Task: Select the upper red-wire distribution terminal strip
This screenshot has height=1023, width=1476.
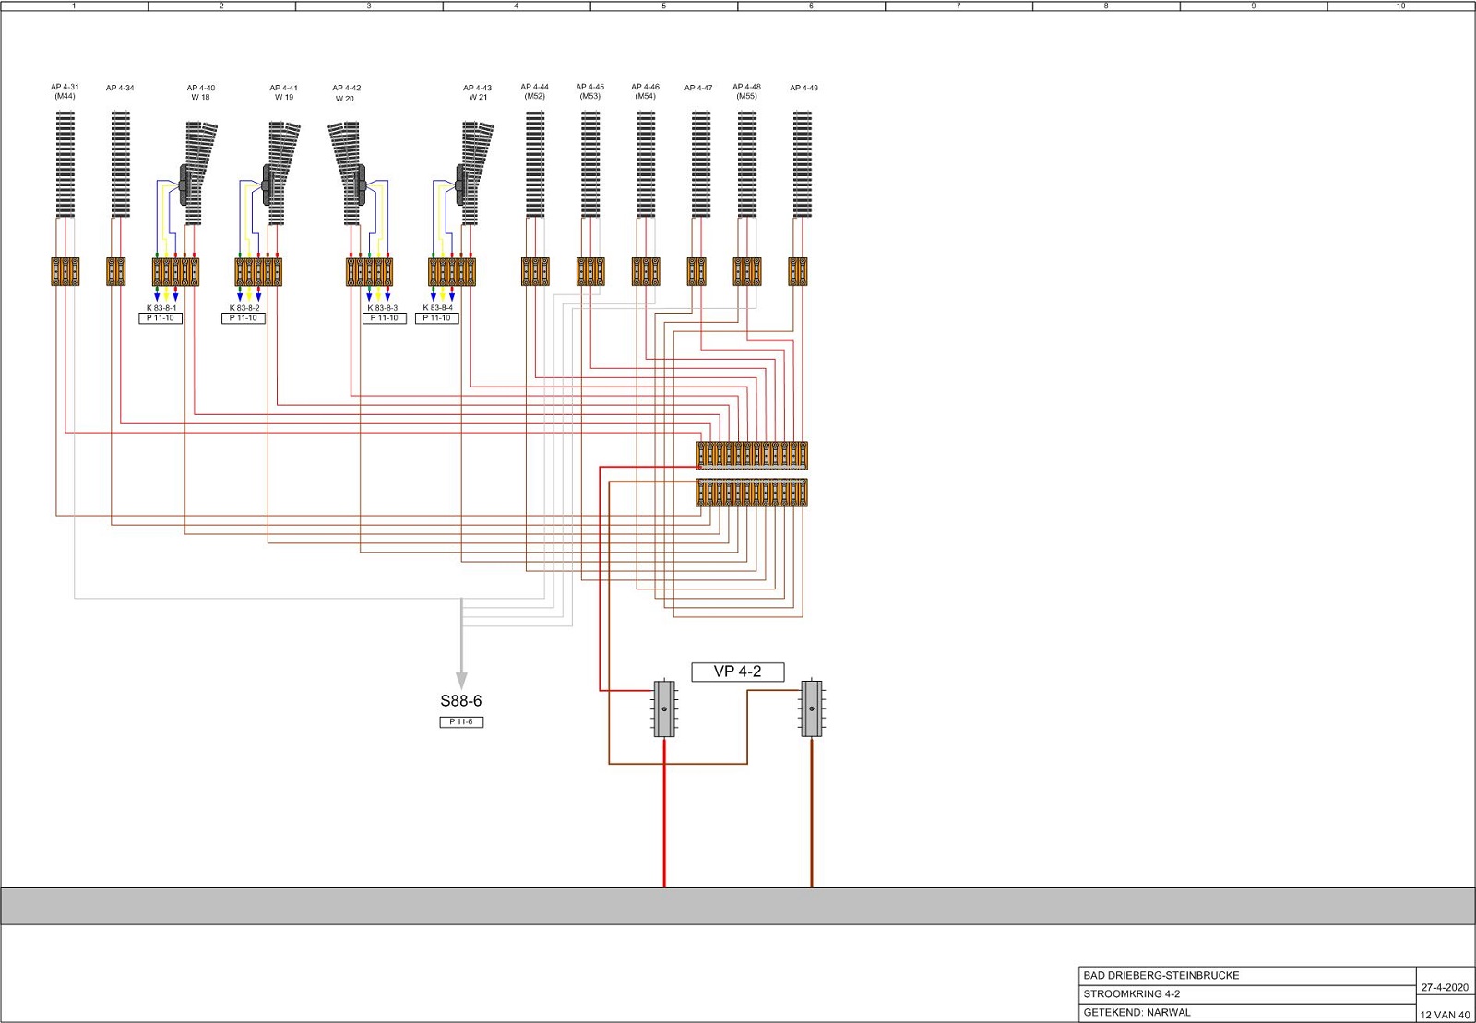Action: coord(752,456)
